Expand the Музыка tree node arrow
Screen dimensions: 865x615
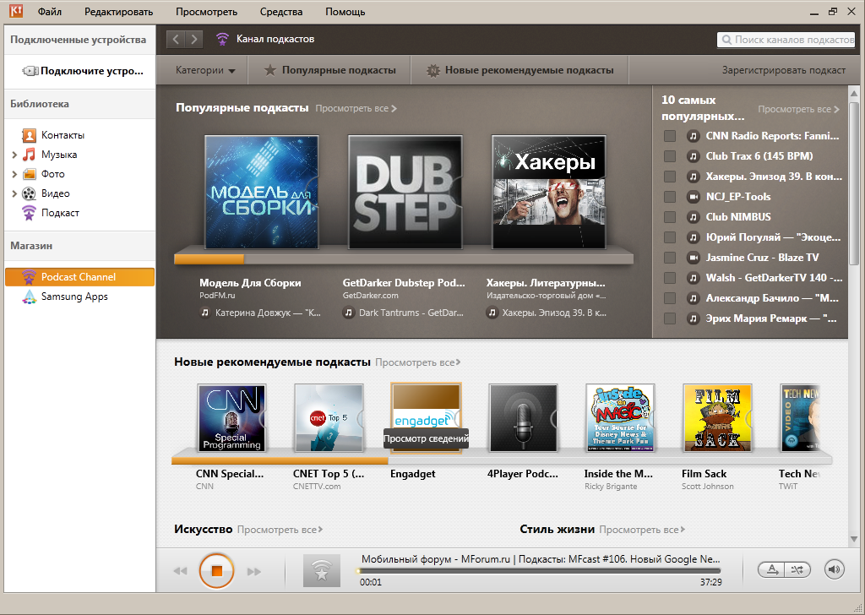(x=14, y=155)
